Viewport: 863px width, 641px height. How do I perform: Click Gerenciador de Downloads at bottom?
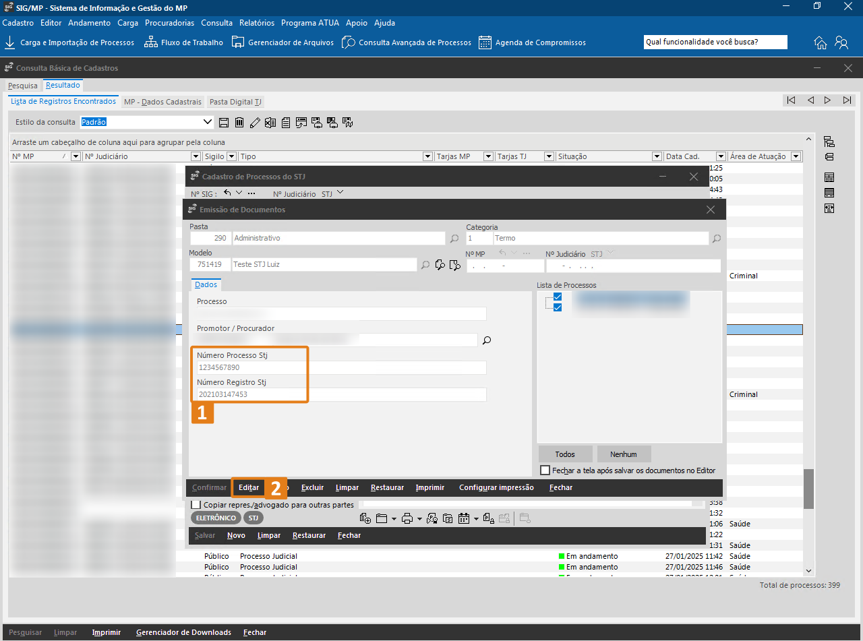(183, 632)
